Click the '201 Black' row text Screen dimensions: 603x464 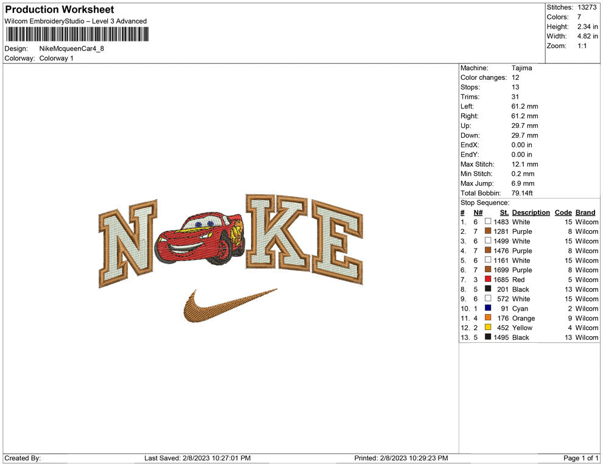pos(513,289)
